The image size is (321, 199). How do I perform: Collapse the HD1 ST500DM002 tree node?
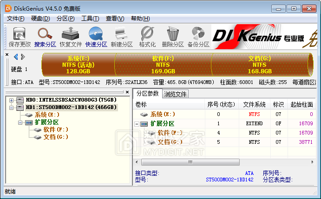click(x=12, y=108)
